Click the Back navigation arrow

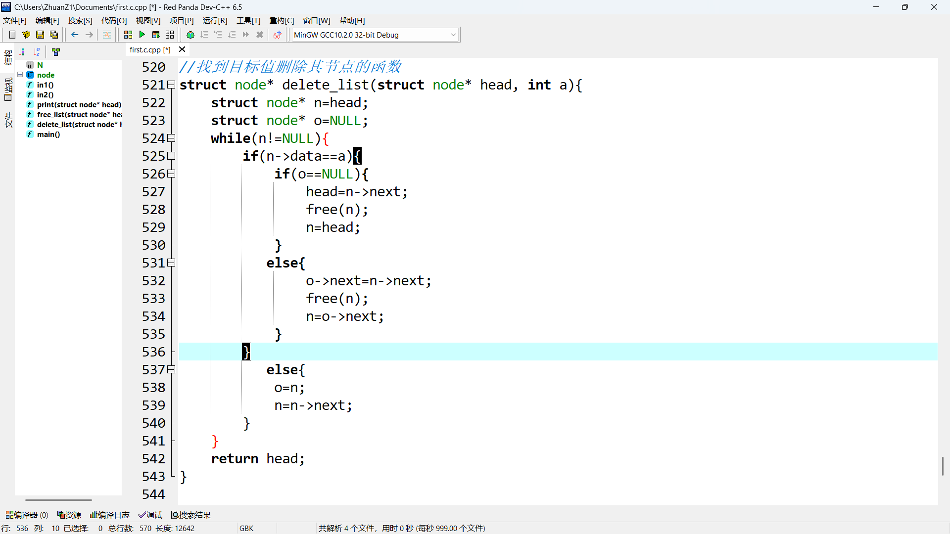(75, 35)
